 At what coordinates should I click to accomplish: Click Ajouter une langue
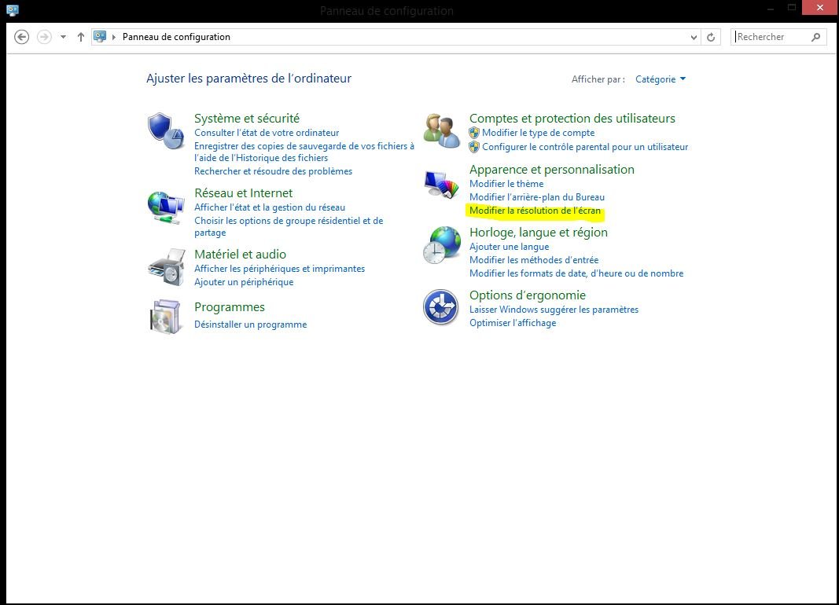pos(509,247)
